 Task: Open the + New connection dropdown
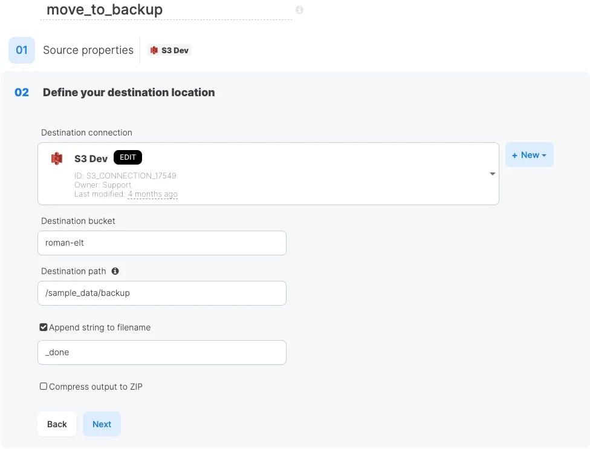529,155
